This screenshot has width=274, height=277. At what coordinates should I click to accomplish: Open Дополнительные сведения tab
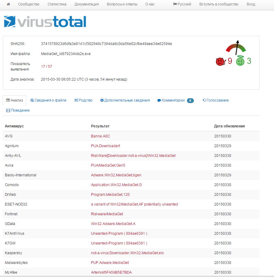125,100
